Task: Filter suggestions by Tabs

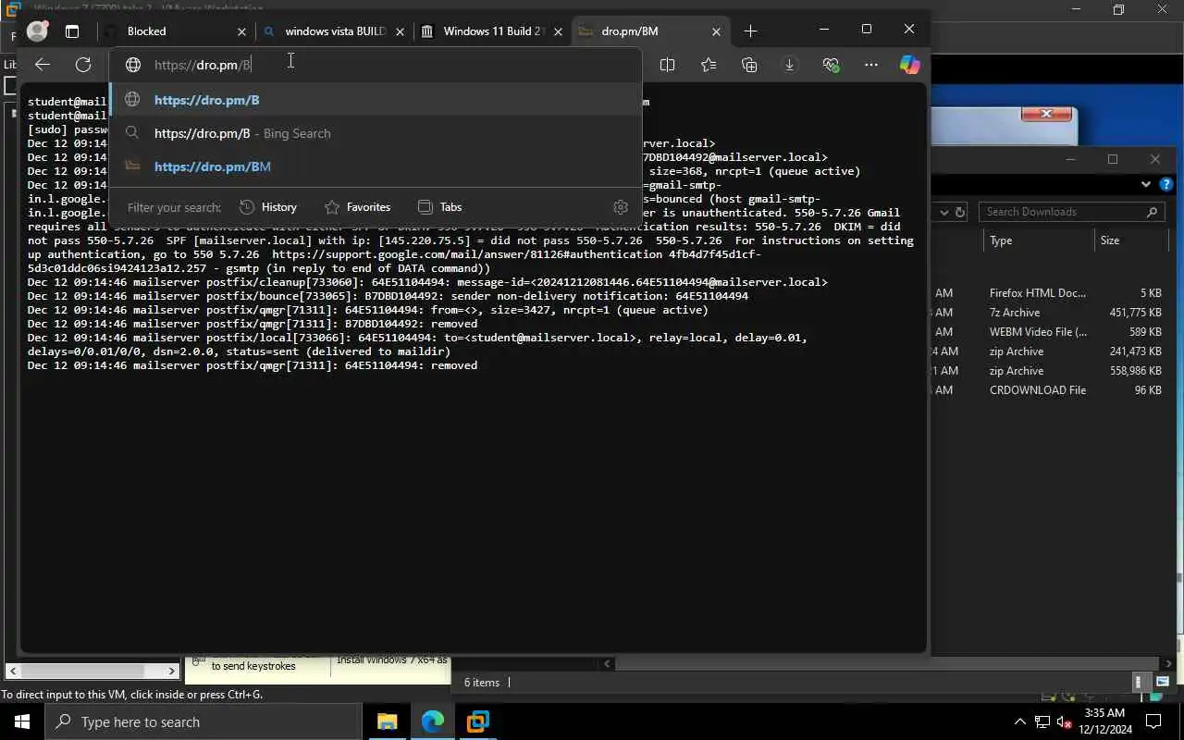Action: pyautogui.click(x=439, y=207)
